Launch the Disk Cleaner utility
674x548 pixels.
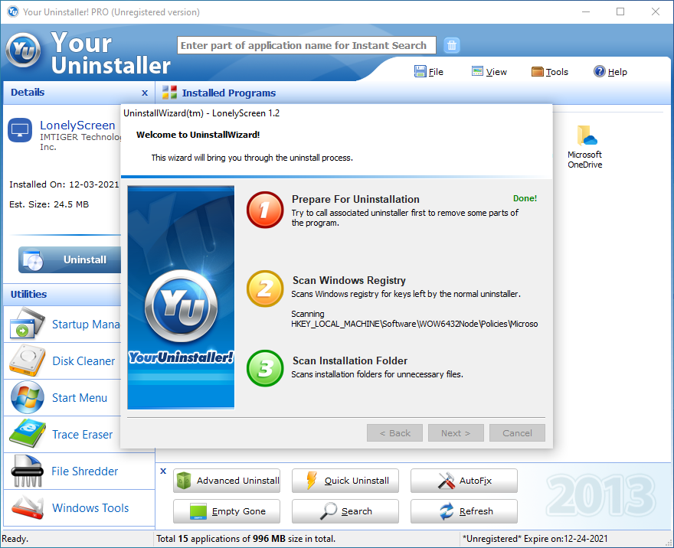pos(63,361)
